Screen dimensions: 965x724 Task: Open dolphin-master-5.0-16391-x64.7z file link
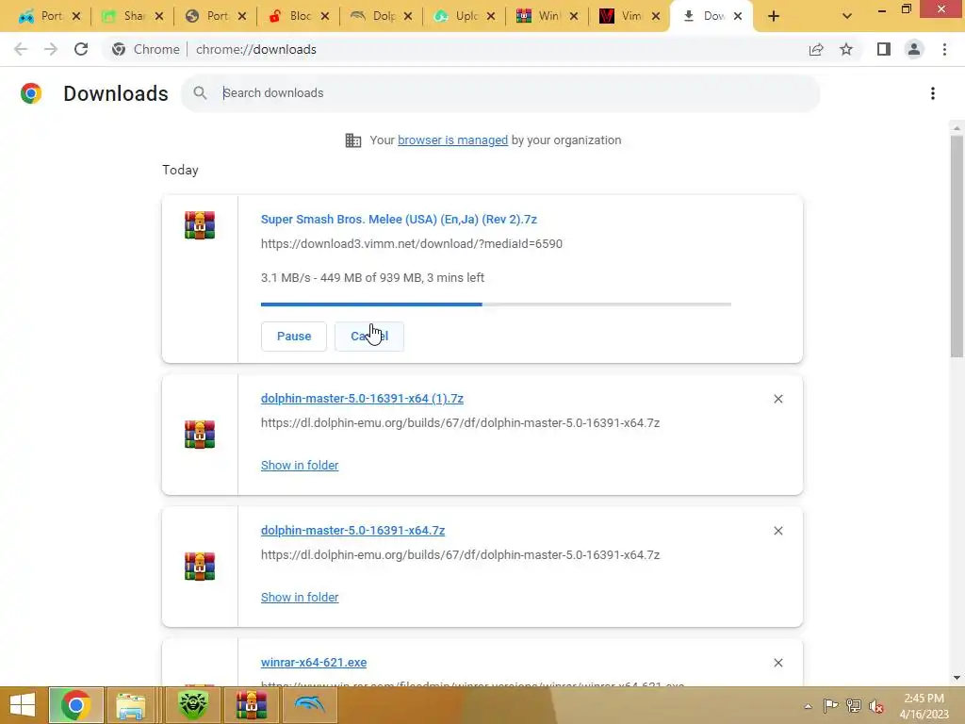(352, 530)
